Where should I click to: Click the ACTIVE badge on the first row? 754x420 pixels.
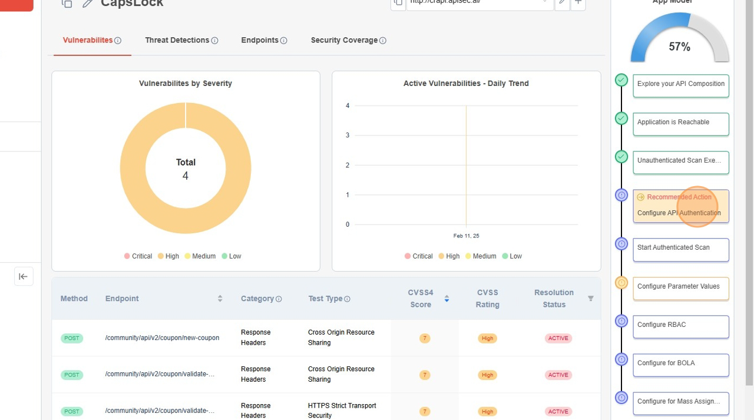[x=557, y=338]
